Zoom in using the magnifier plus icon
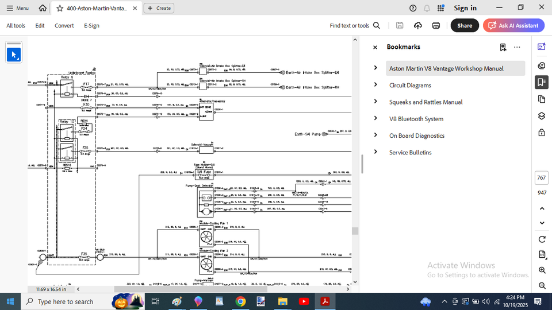The width and height of the screenshot is (552, 310). coord(542,270)
